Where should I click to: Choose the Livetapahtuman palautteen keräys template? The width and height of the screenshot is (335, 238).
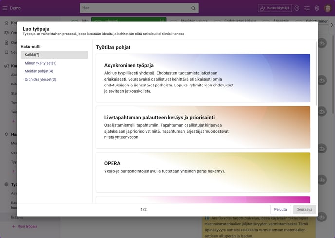pyautogui.click(x=203, y=127)
